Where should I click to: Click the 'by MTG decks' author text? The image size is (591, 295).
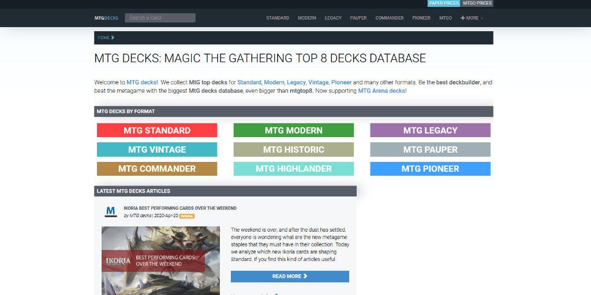pyautogui.click(x=137, y=215)
